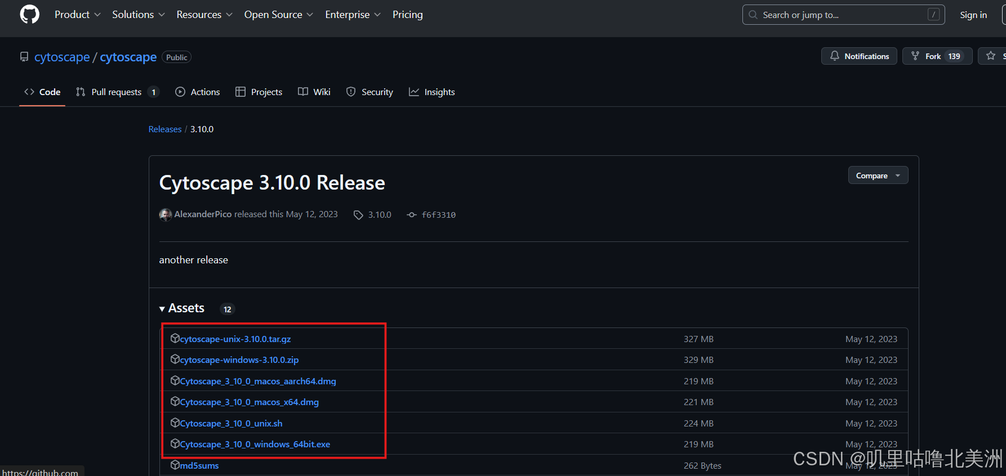Download the md5sums file
Image resolution: width=1006 pixels, height=476 pixels.
point(199,465)
